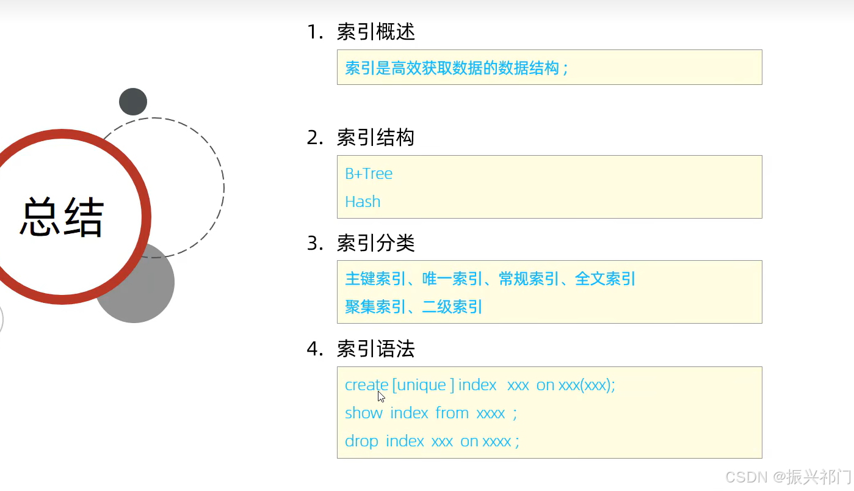Click the 索引结构 heading
This screenshot has width=854, height=491.
(x=375, y=137)
